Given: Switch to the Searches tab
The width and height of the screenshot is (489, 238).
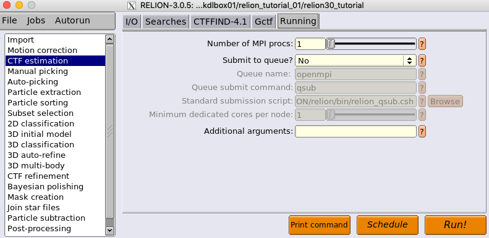Looking at the screenshot, I should (x=166, y=22).
